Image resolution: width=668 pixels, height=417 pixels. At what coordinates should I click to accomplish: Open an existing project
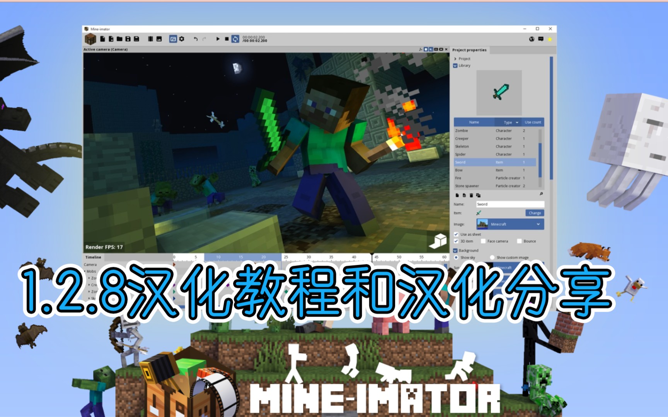coord(119,39)
